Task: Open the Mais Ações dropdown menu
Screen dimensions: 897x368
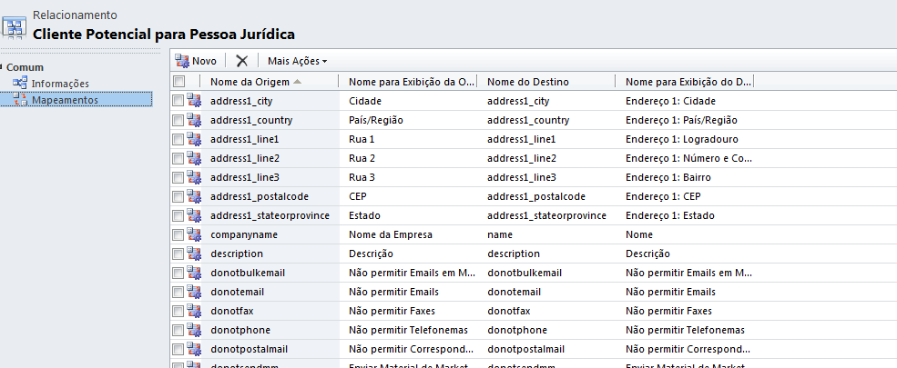Action: coord(297,61)
